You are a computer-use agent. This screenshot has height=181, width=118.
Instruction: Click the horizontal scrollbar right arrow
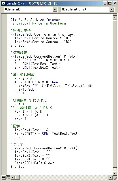[x=111, y=177]
